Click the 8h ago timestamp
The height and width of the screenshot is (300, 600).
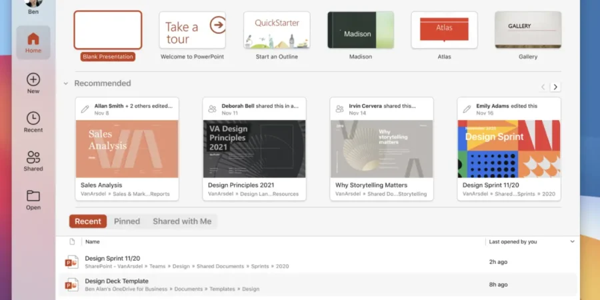click(x=498, y=285)
